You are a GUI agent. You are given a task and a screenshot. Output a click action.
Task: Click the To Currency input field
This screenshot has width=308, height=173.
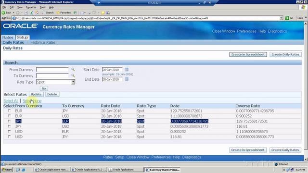coord(52,75)
